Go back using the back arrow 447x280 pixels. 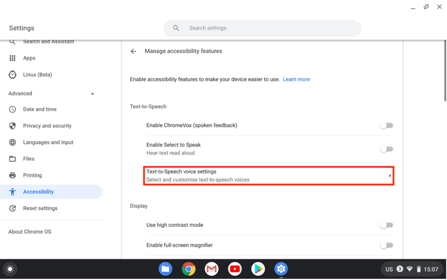[133, 51]
